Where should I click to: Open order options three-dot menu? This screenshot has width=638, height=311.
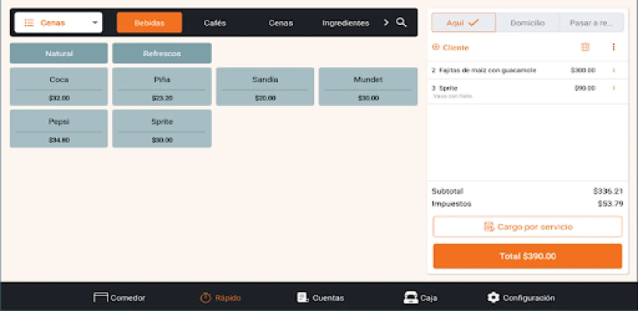[613, 47]
